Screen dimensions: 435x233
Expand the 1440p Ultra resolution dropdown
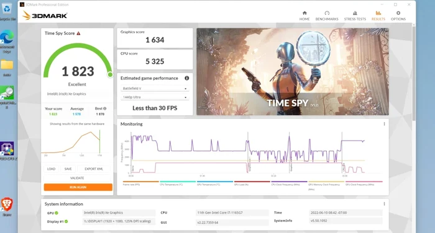tap(155, 97)
